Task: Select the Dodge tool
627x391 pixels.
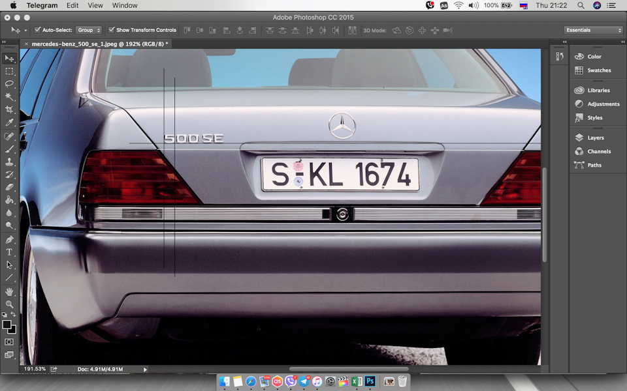Action: pyautogui.click(x=8, y=225)
